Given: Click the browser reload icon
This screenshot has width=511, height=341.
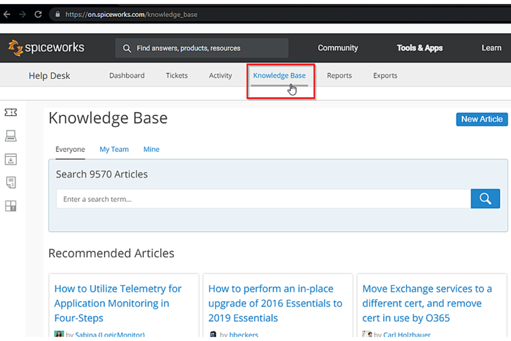Looking at the screenshot, I should coord(38,15).
